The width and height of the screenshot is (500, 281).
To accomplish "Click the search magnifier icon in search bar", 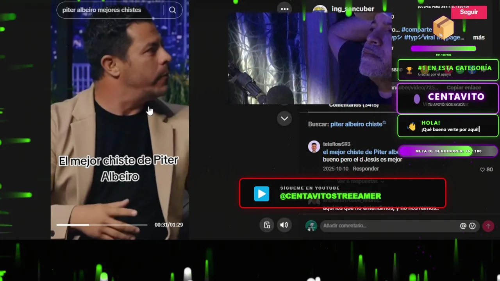I will (x=172, y=10).
